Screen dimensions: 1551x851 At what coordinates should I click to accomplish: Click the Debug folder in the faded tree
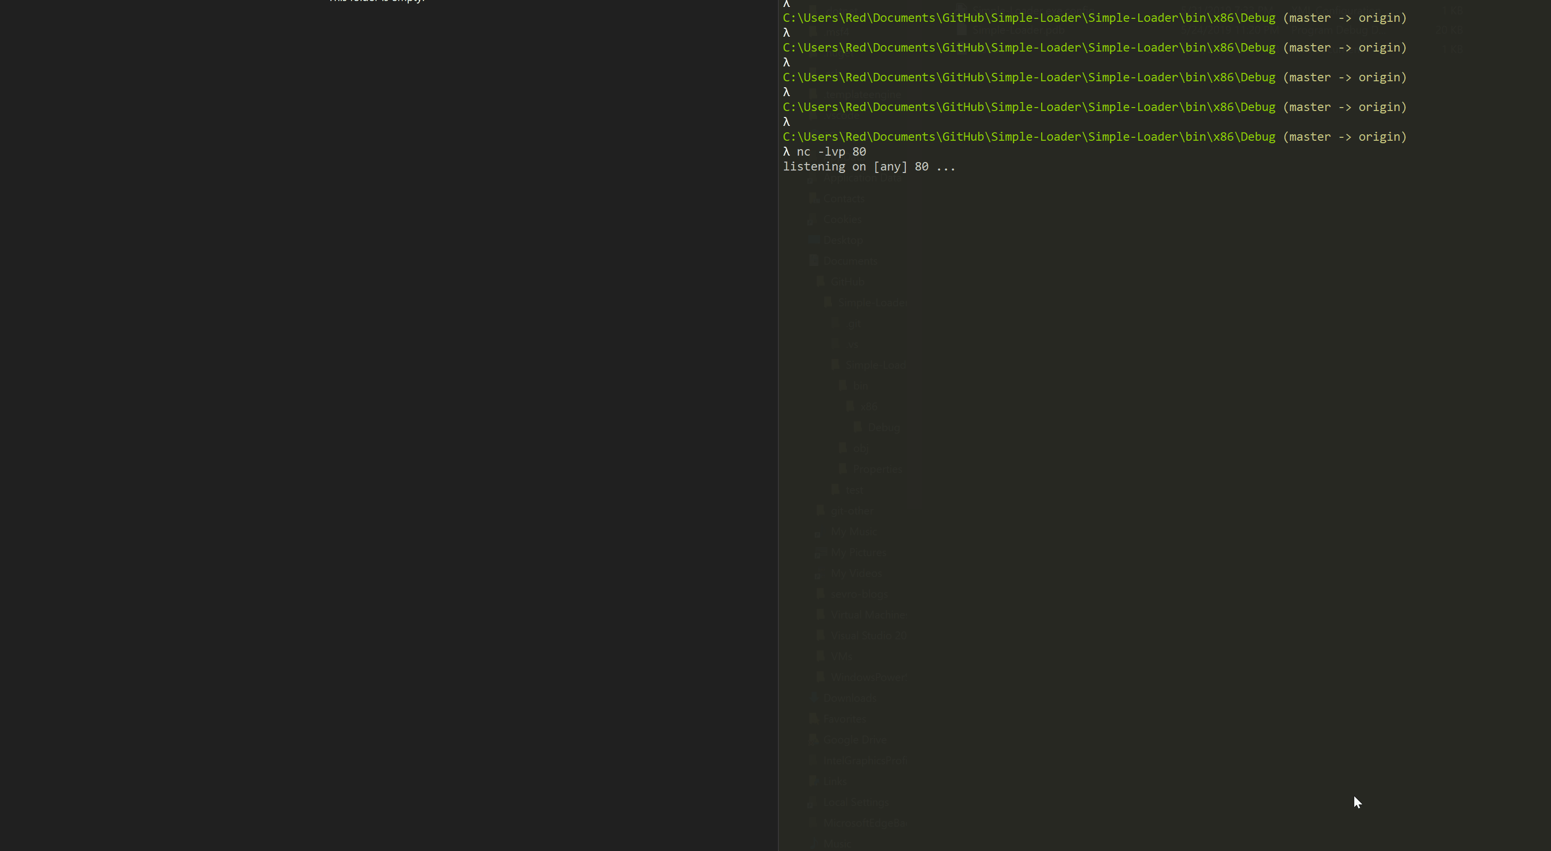point(883,428)
